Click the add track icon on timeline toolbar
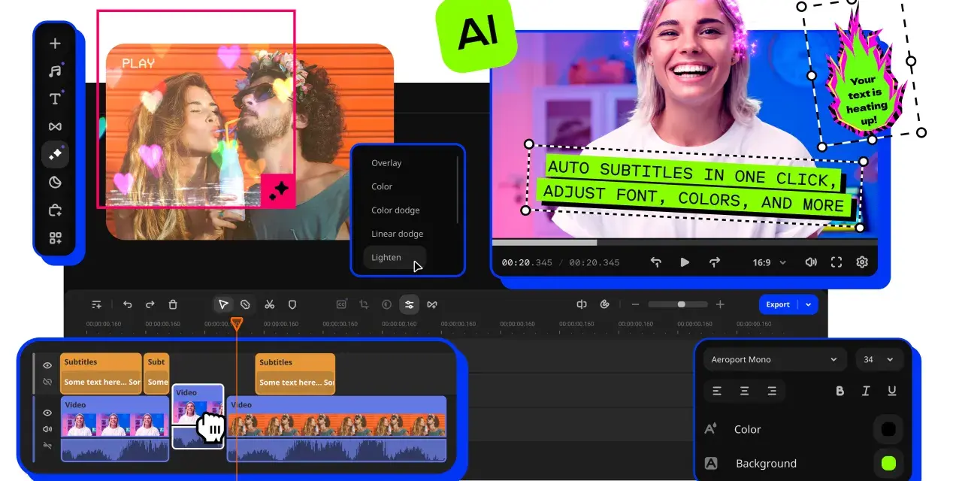Screen dimensions: 962x481 (97, 304)
